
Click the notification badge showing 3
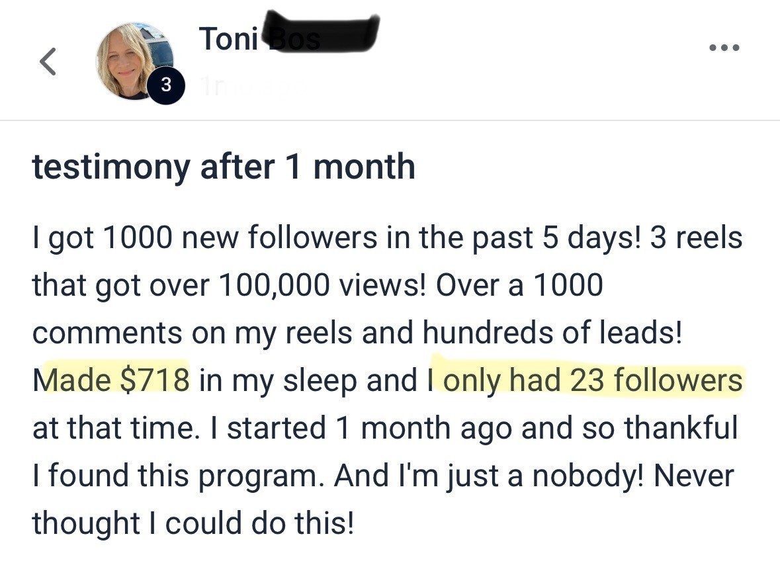coord(166,84)
